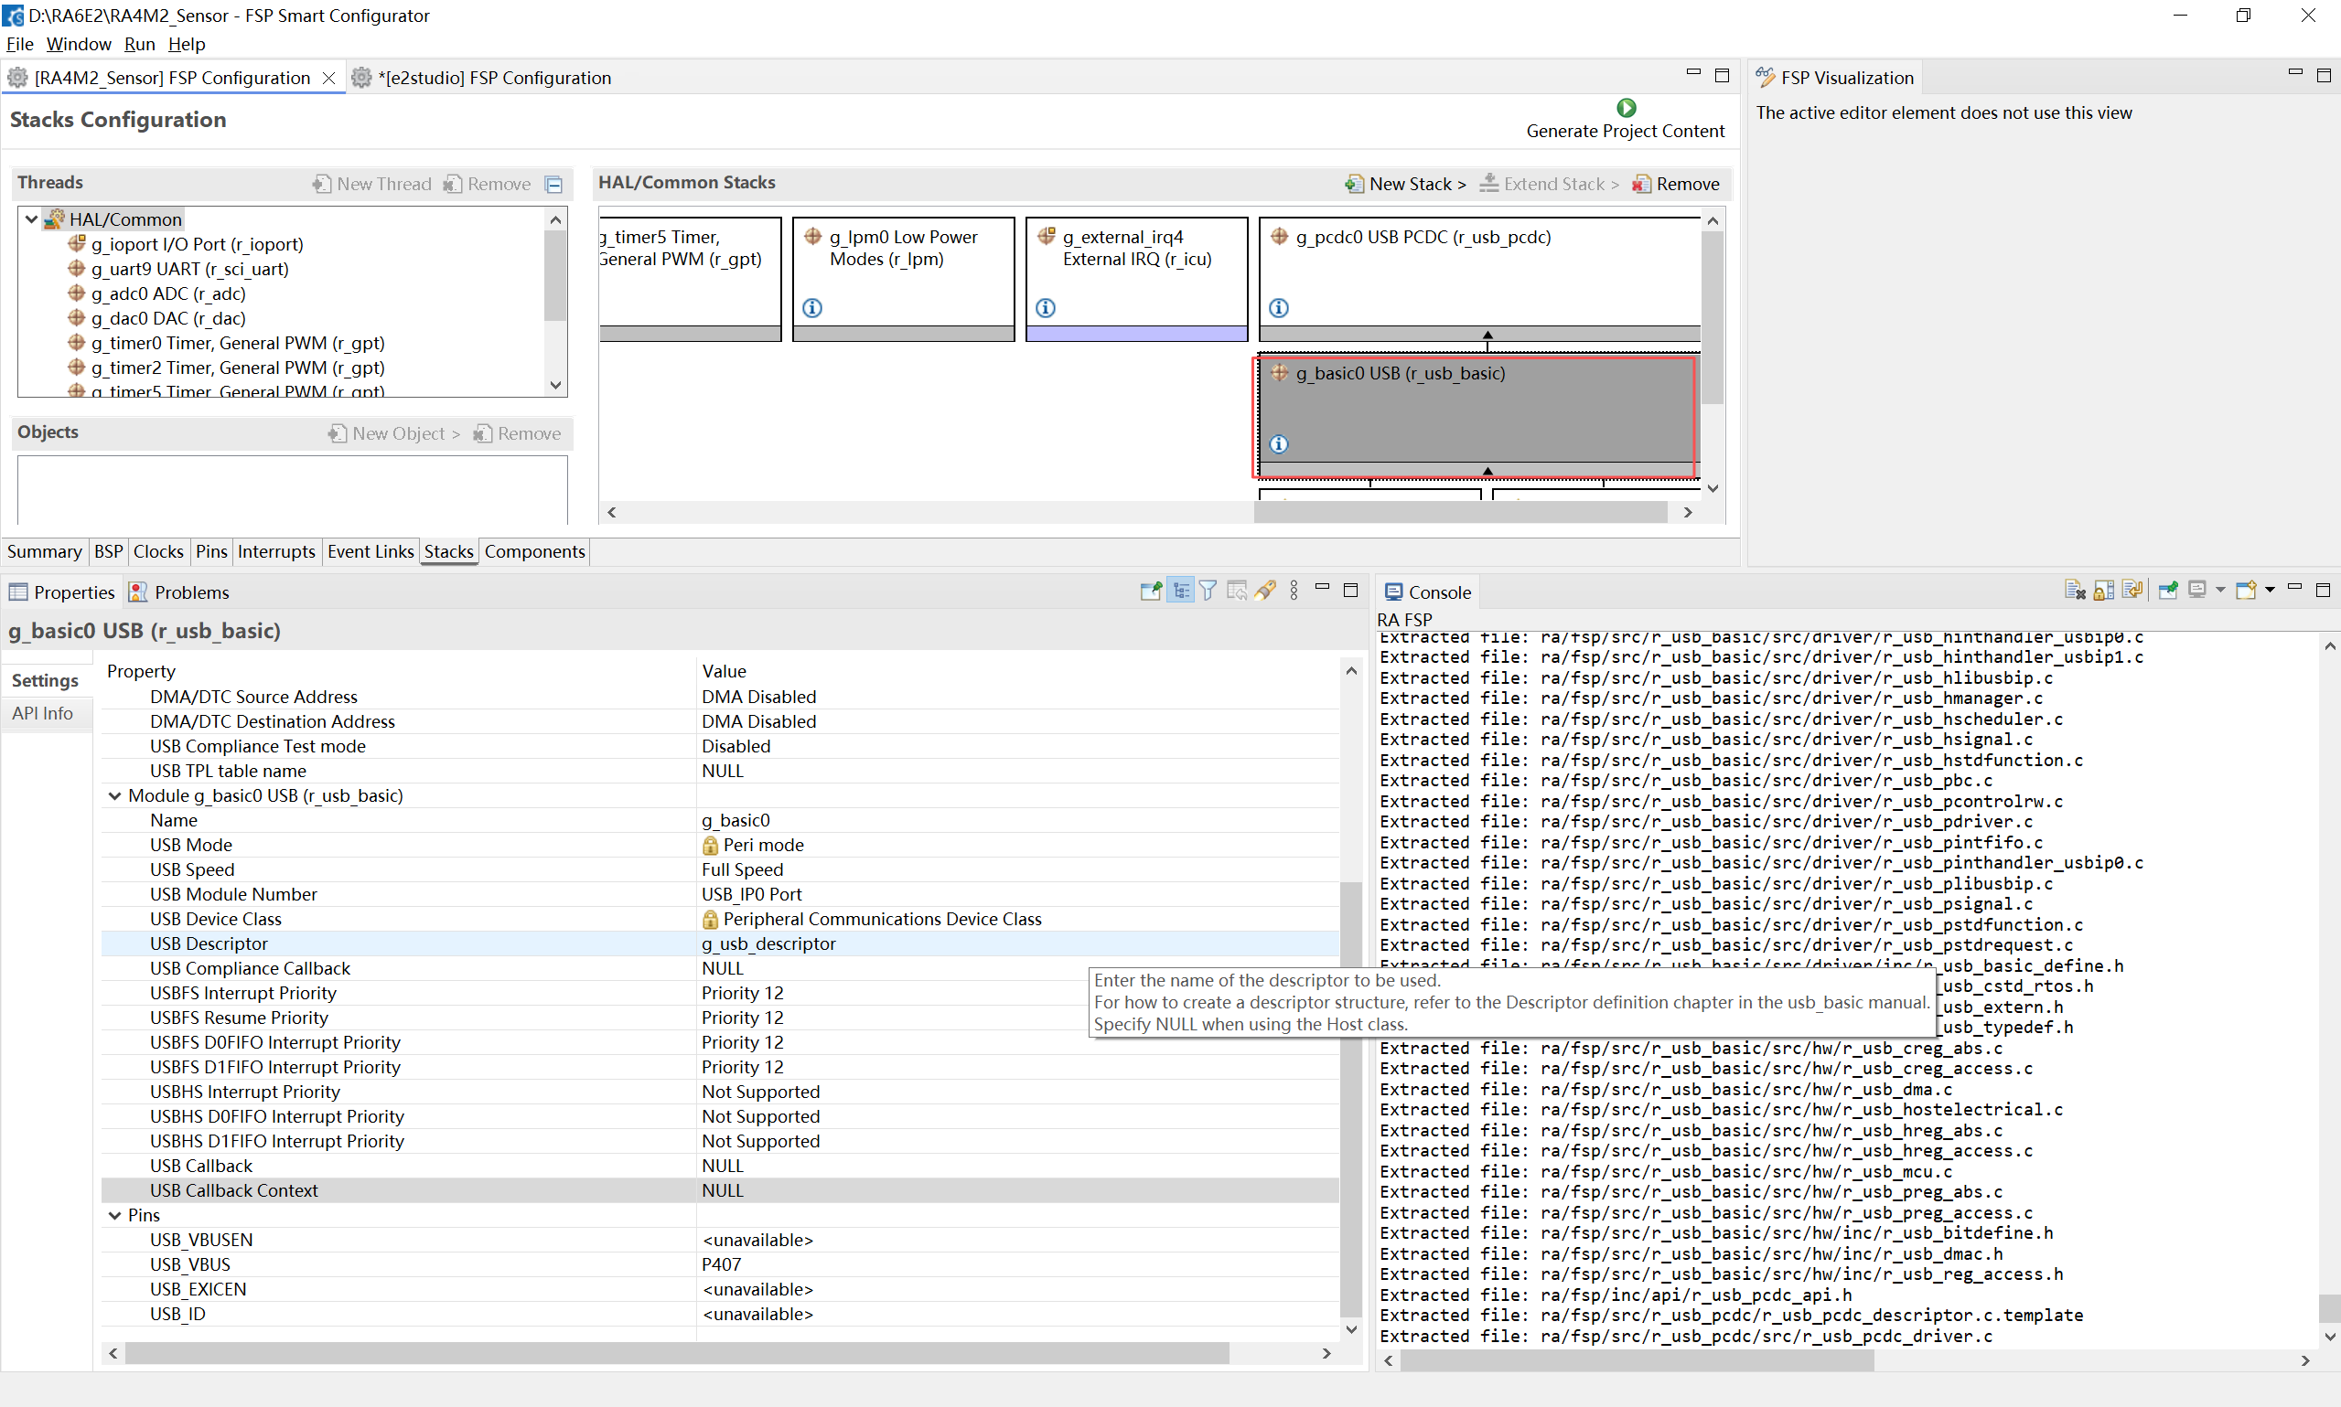Toggle Show Advanced Properties filter
This screenshot has width=2341, height=1407.
click(1208, 591)
